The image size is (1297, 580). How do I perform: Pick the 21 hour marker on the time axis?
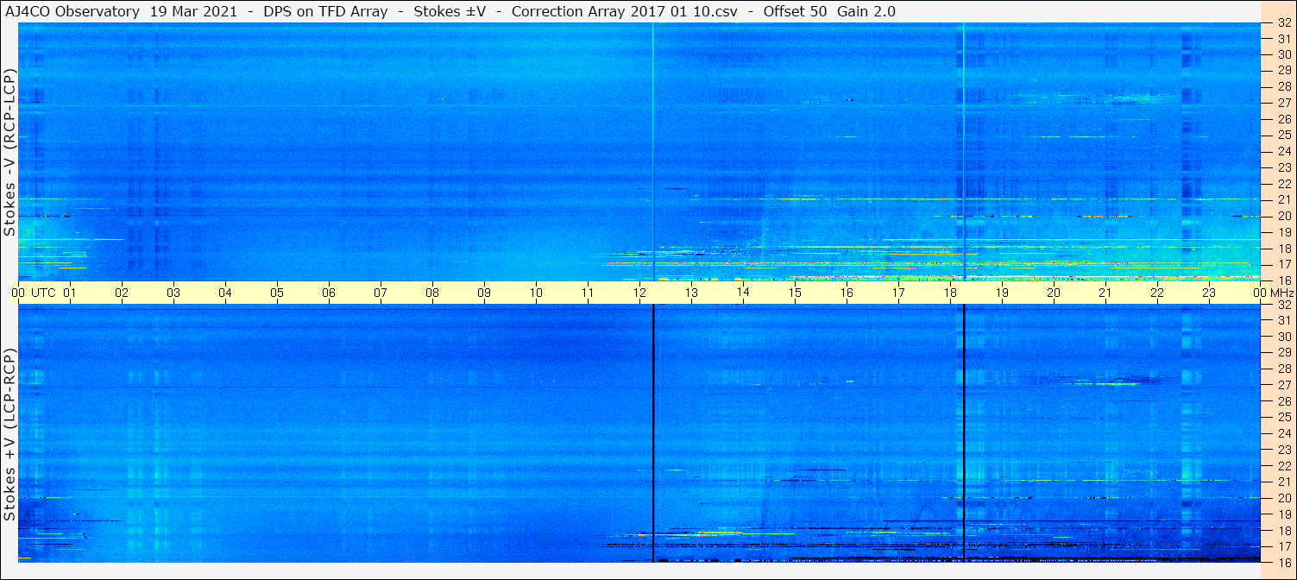pyautogui.click(x=1105, y=293)
